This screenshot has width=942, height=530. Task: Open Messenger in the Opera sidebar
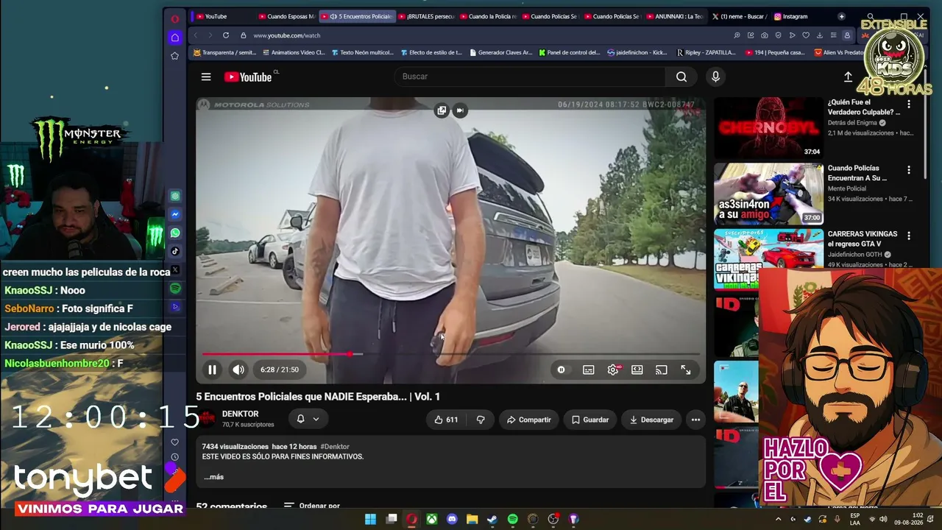(175, 214)
